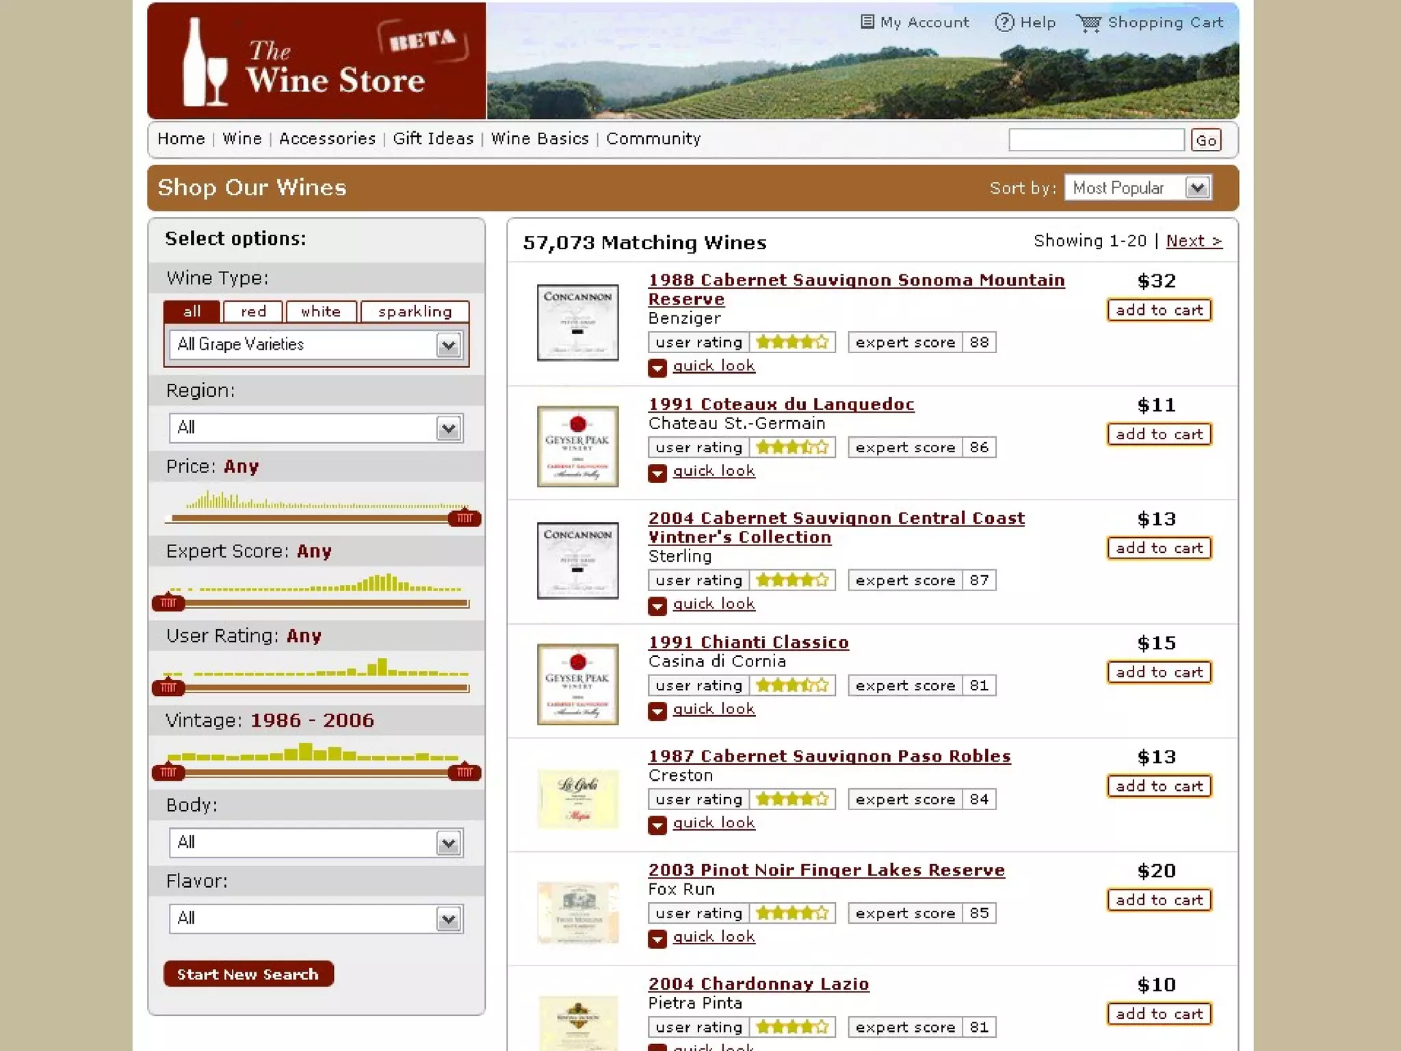Click the Price slider right handle
This screenshot has height=1051, width=1401.
click(464, 518)
